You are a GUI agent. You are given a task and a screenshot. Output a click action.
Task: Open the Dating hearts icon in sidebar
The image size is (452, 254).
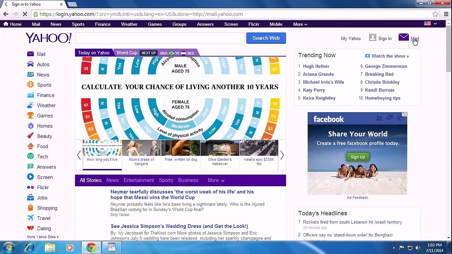(30, 228)
